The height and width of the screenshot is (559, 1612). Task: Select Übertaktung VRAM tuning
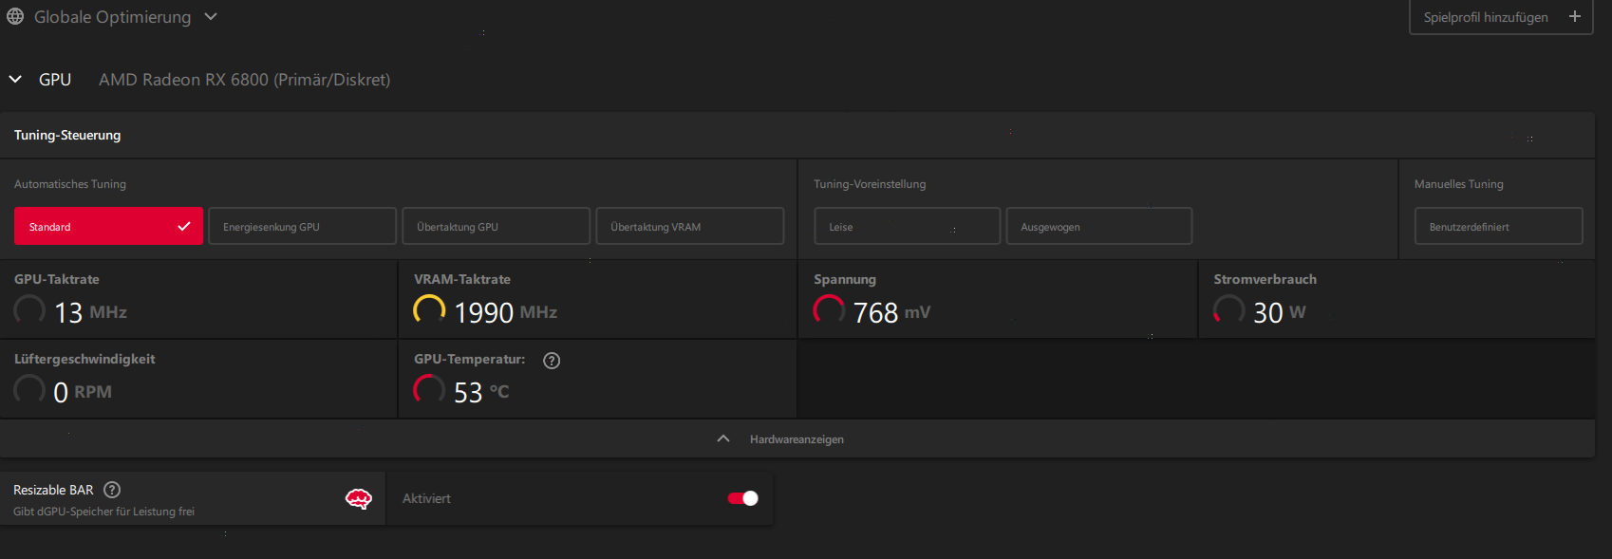pyautogui.click(x=690, y=226)
